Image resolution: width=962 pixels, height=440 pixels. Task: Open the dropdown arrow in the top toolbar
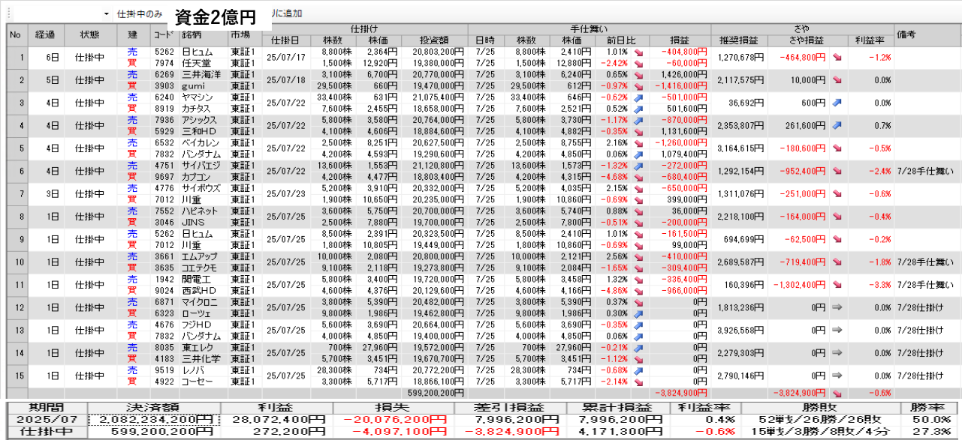tap(106, 14)
